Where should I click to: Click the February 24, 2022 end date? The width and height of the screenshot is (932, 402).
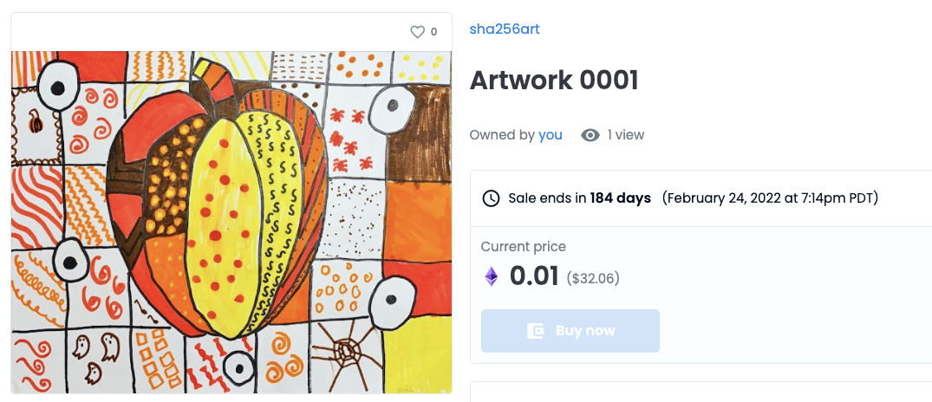[770, 198]
